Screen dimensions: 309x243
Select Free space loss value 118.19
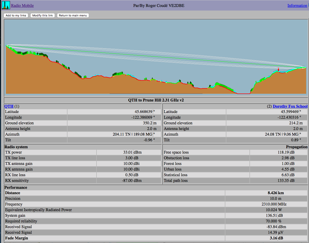283,152
